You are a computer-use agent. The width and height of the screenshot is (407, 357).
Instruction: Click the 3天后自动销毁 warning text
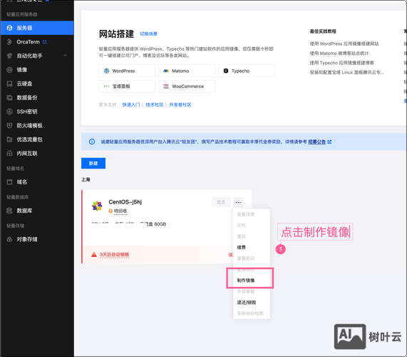(x=115, y=255)
